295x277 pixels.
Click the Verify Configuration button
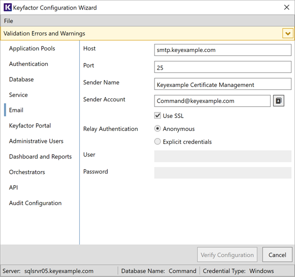[227, 254]
